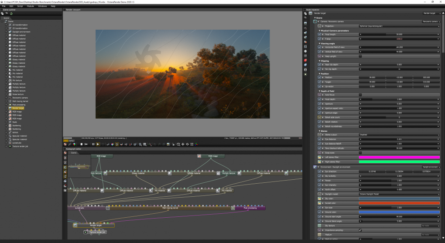This screenshot has width=445, height=243.
Task: Open the Render target type dropdown
Action: click(x=431, y=13)
